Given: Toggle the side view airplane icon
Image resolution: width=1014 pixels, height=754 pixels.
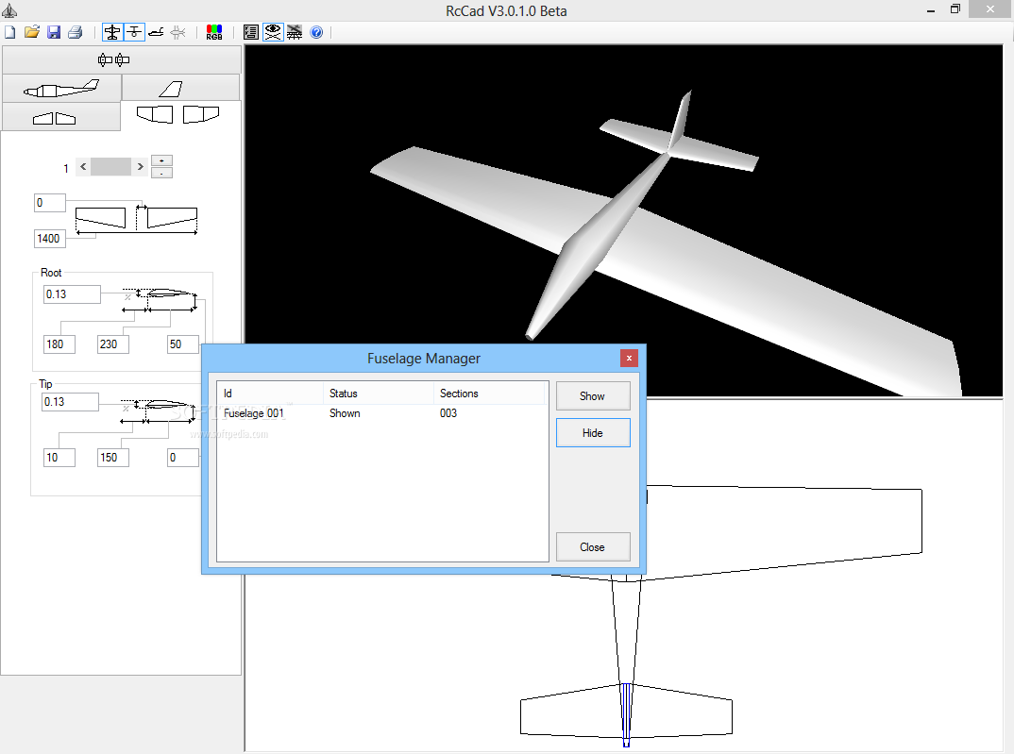Looking at the screenshot, I should point(156,32).
